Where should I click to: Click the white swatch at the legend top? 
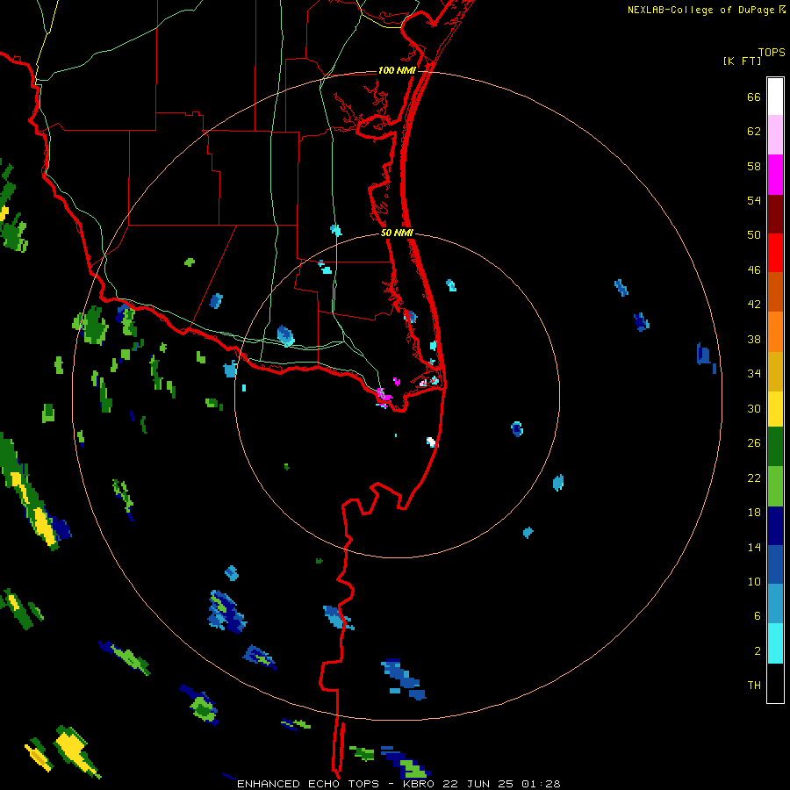click(x=775, y=97)
